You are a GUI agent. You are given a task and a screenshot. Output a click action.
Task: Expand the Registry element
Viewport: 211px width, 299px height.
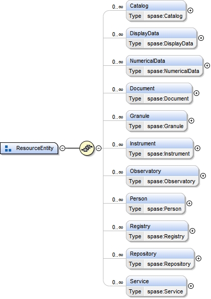192,231
